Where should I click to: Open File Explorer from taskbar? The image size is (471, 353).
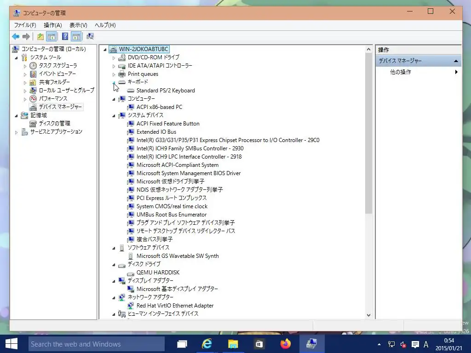[233, 344]
